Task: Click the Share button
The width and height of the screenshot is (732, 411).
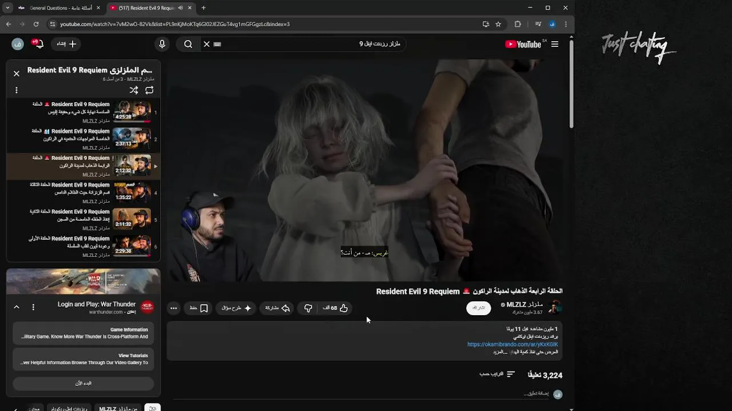Action: 277,308
